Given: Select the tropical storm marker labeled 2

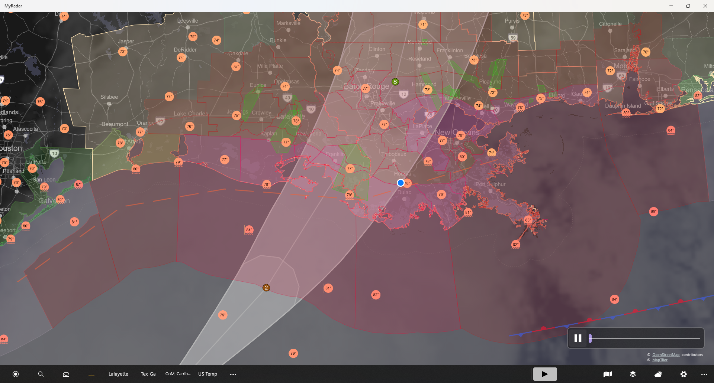Looking at the screenshot, I should point(266,288).
